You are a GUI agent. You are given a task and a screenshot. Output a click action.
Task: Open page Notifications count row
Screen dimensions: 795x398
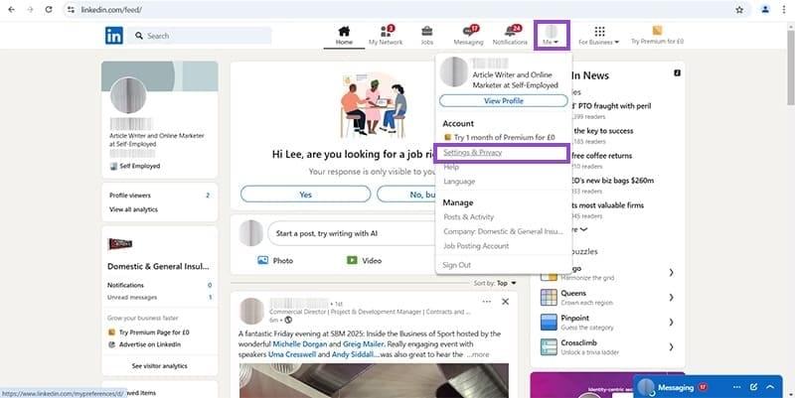coord(160,285)
